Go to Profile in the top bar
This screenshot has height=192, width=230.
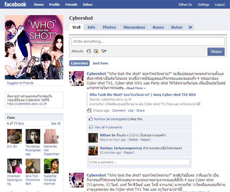pyautogui.click(x=54, y=5)
